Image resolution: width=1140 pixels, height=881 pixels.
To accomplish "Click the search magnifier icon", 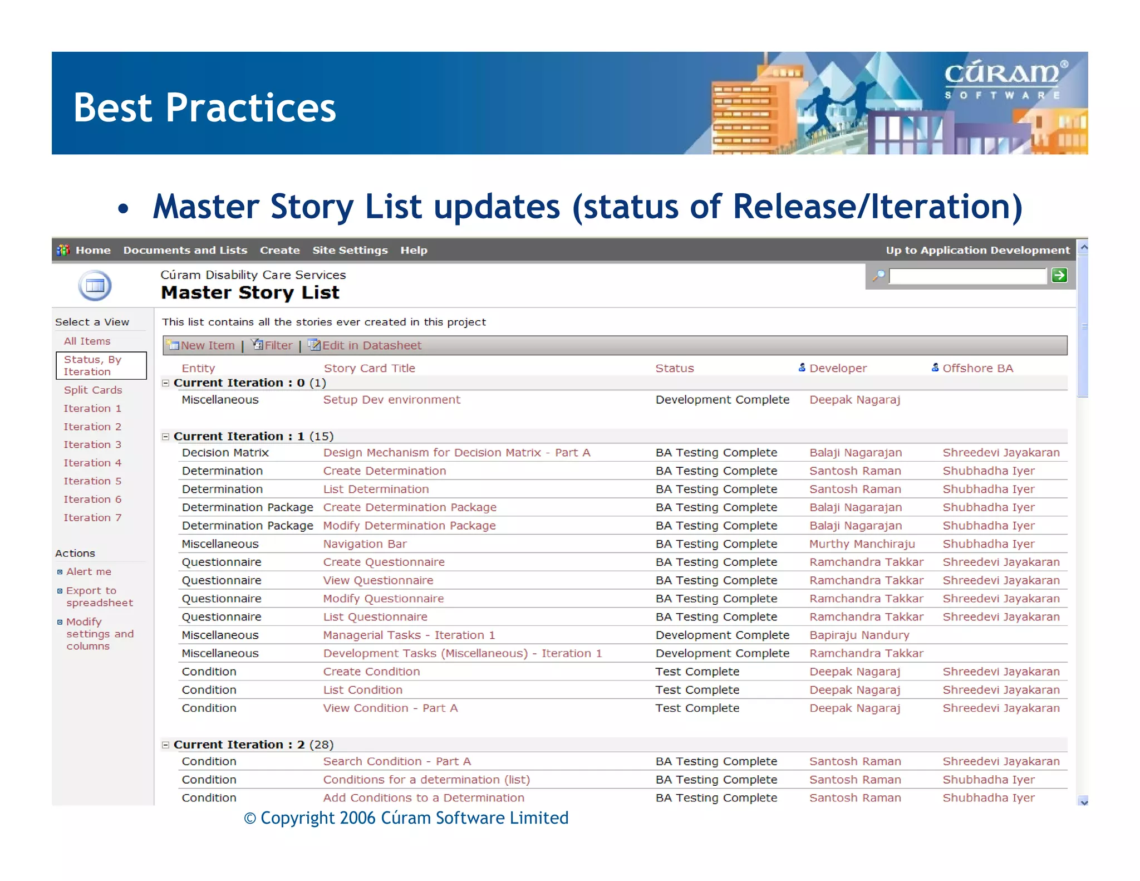I will [878, 276].
